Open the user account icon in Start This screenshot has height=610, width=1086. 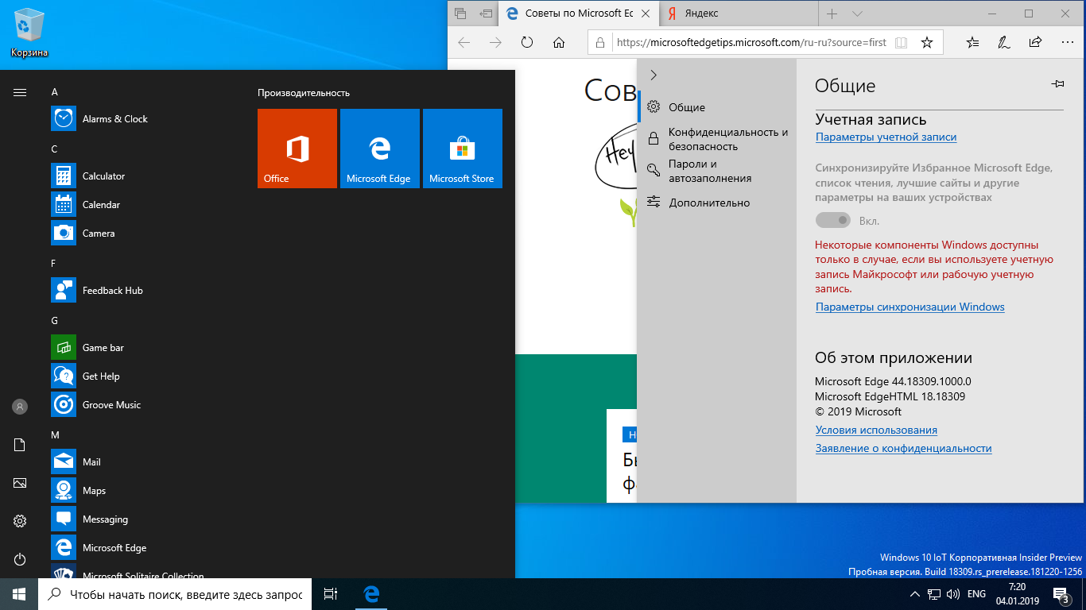pyautogui.click(x=20, y=407)
